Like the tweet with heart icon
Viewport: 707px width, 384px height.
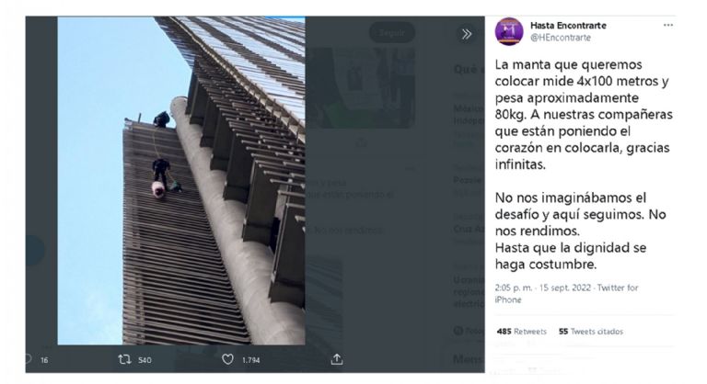point(227,359)
